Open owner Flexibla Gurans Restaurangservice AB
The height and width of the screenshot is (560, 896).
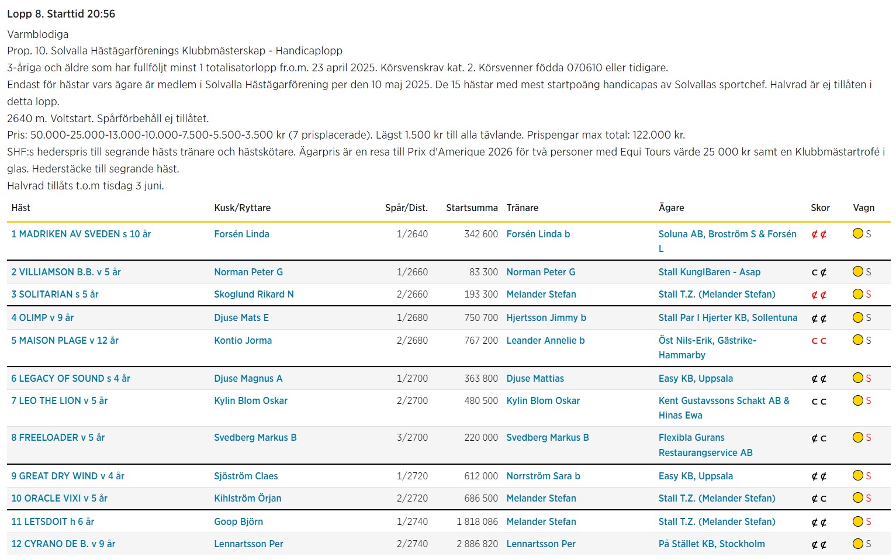coord(705,445)
